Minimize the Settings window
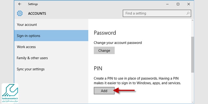This screenshot has width=208, height=104. [x=167, y=4]
